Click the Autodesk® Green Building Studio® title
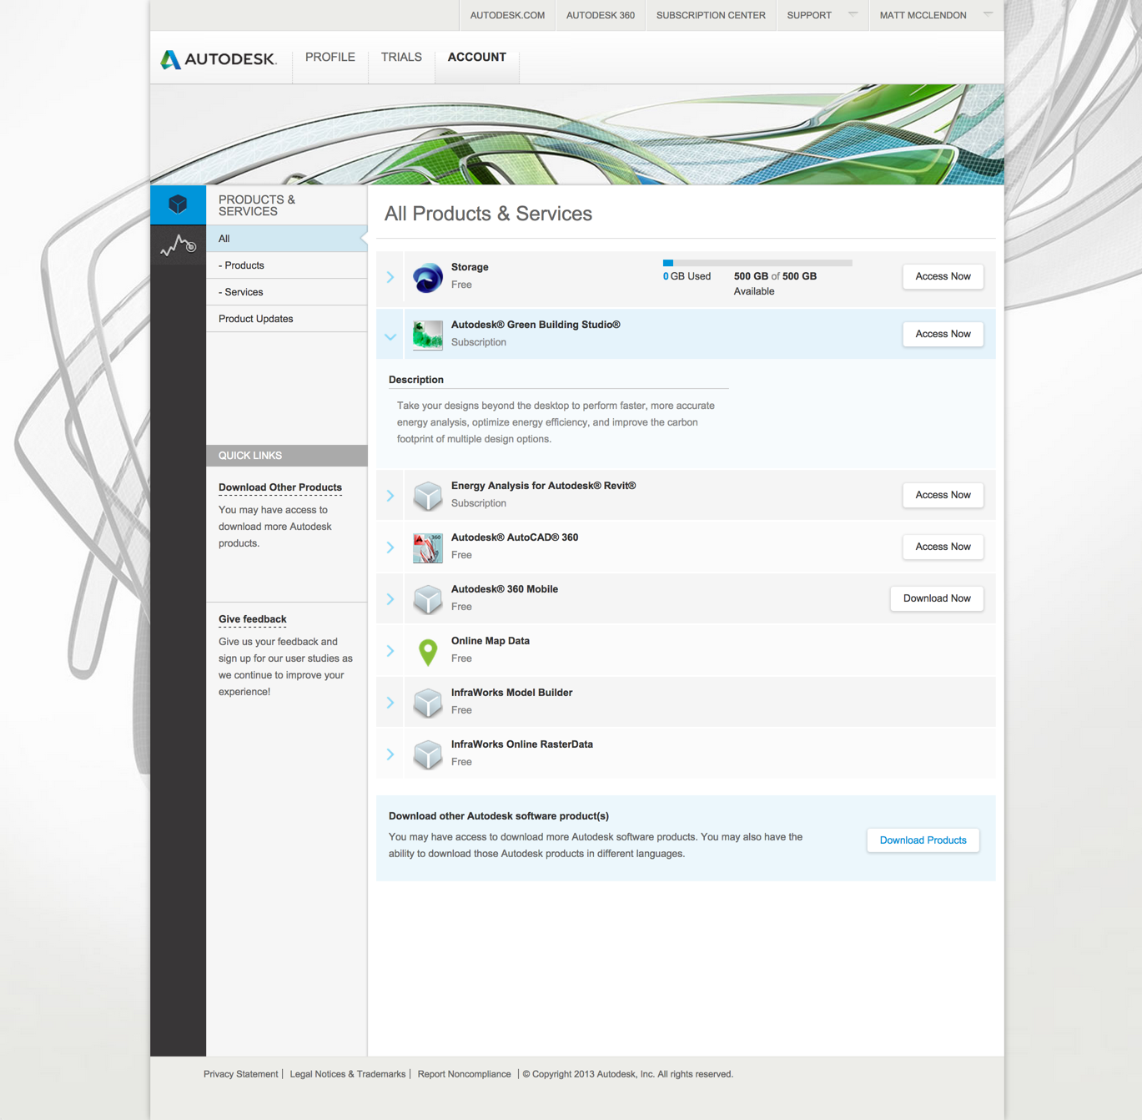The image size is (1142, 1120). point(536,325)
